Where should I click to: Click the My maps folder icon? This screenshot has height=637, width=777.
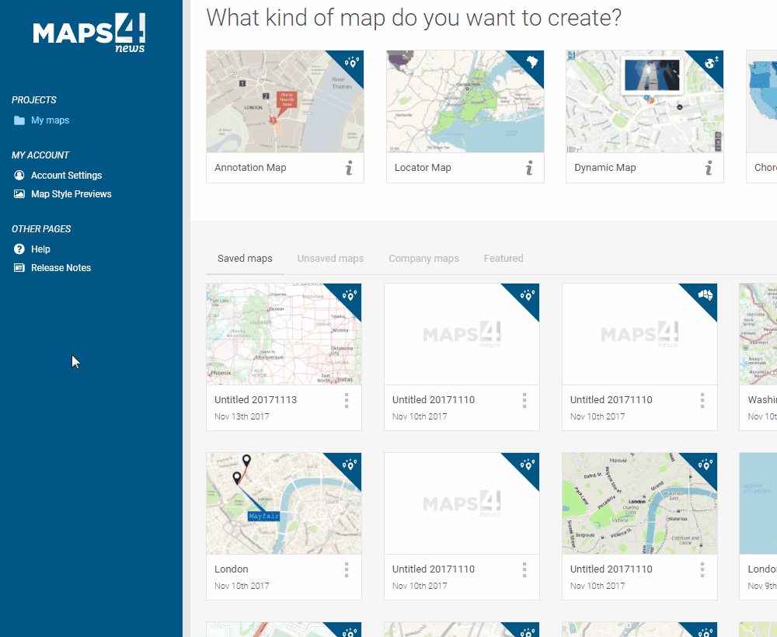[19, 120]
